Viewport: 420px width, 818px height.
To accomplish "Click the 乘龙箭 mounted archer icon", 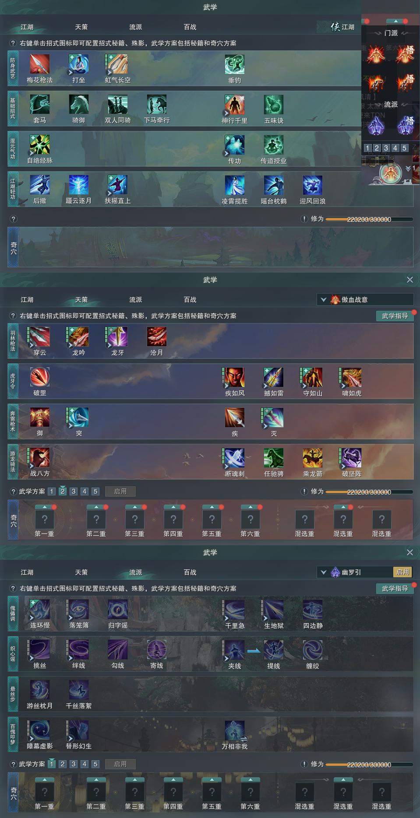I will tap(313, 458).
